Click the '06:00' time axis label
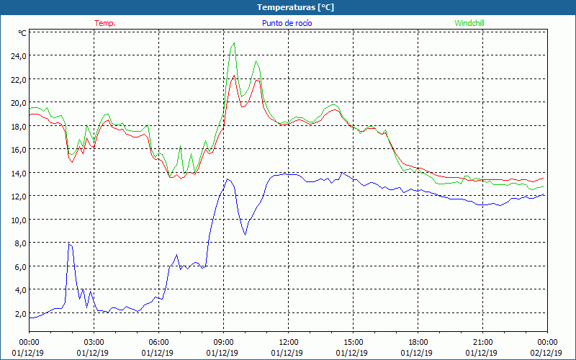576x360 pixels. point(158,343)
